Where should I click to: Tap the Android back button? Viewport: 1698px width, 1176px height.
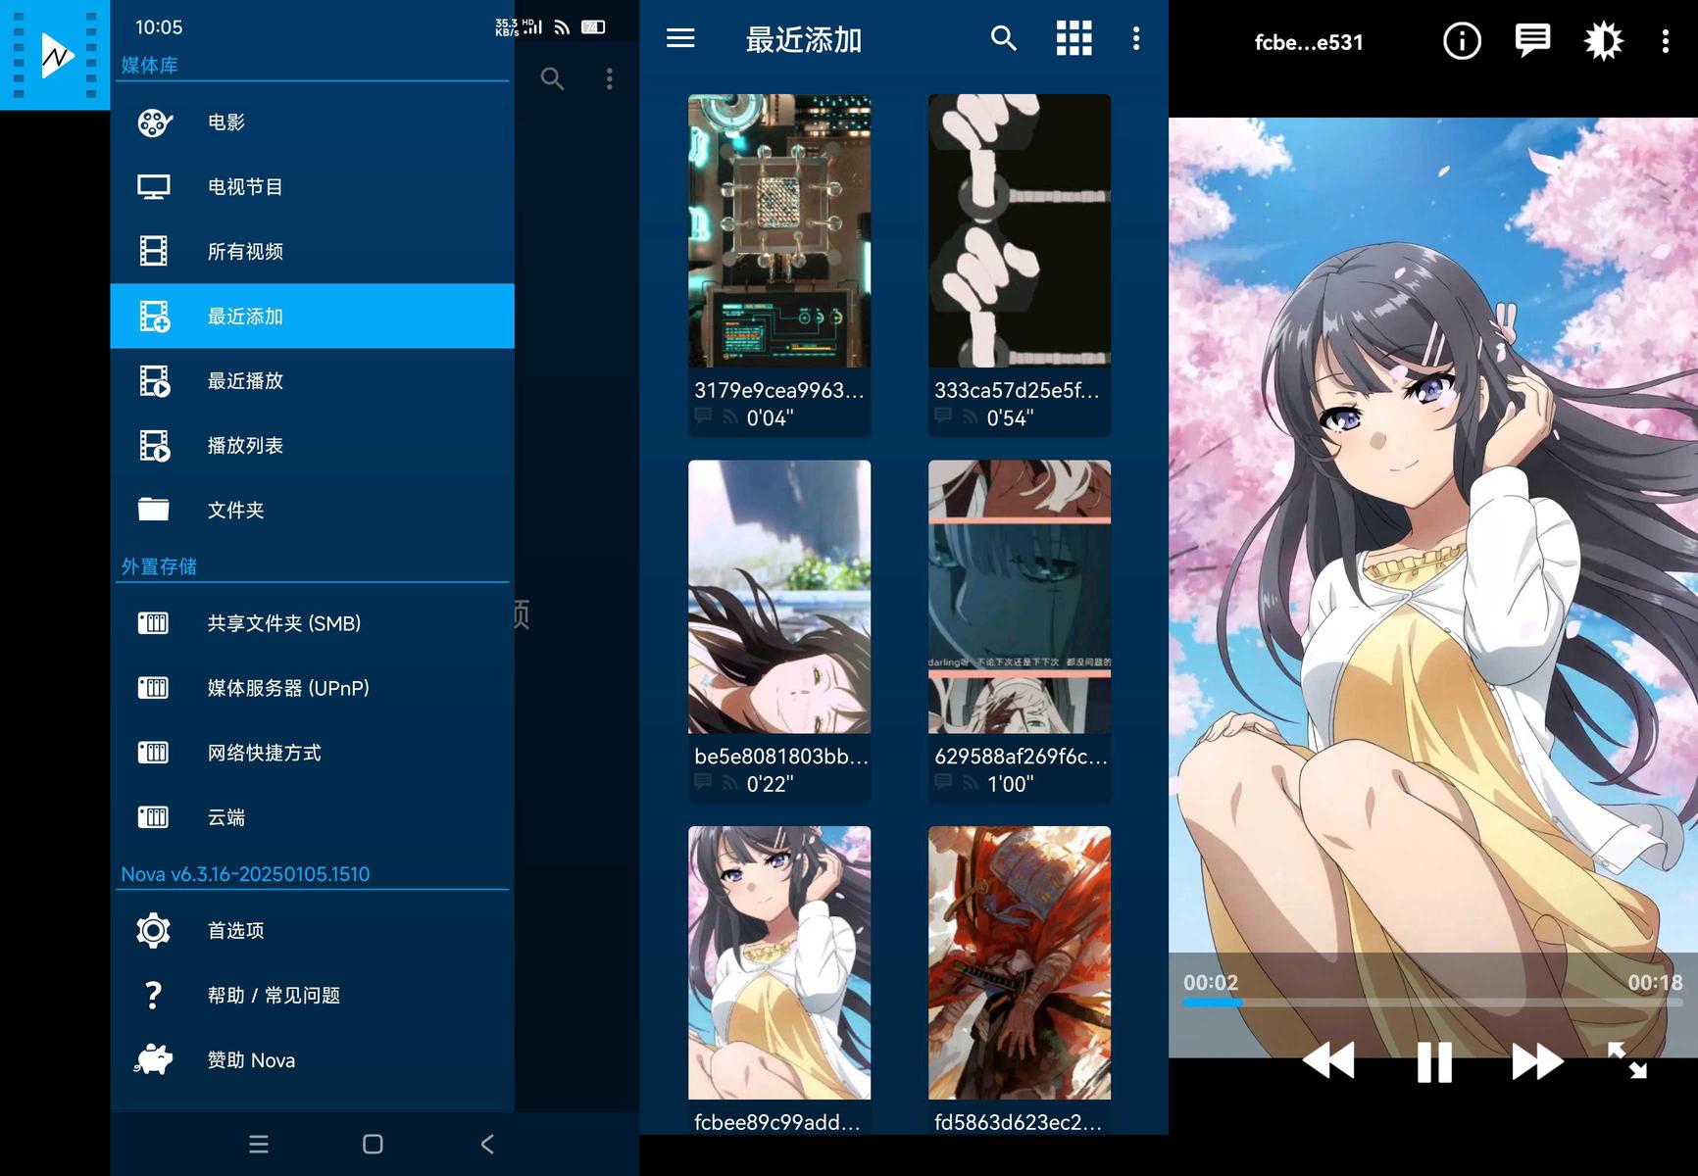coord(487,1144)
